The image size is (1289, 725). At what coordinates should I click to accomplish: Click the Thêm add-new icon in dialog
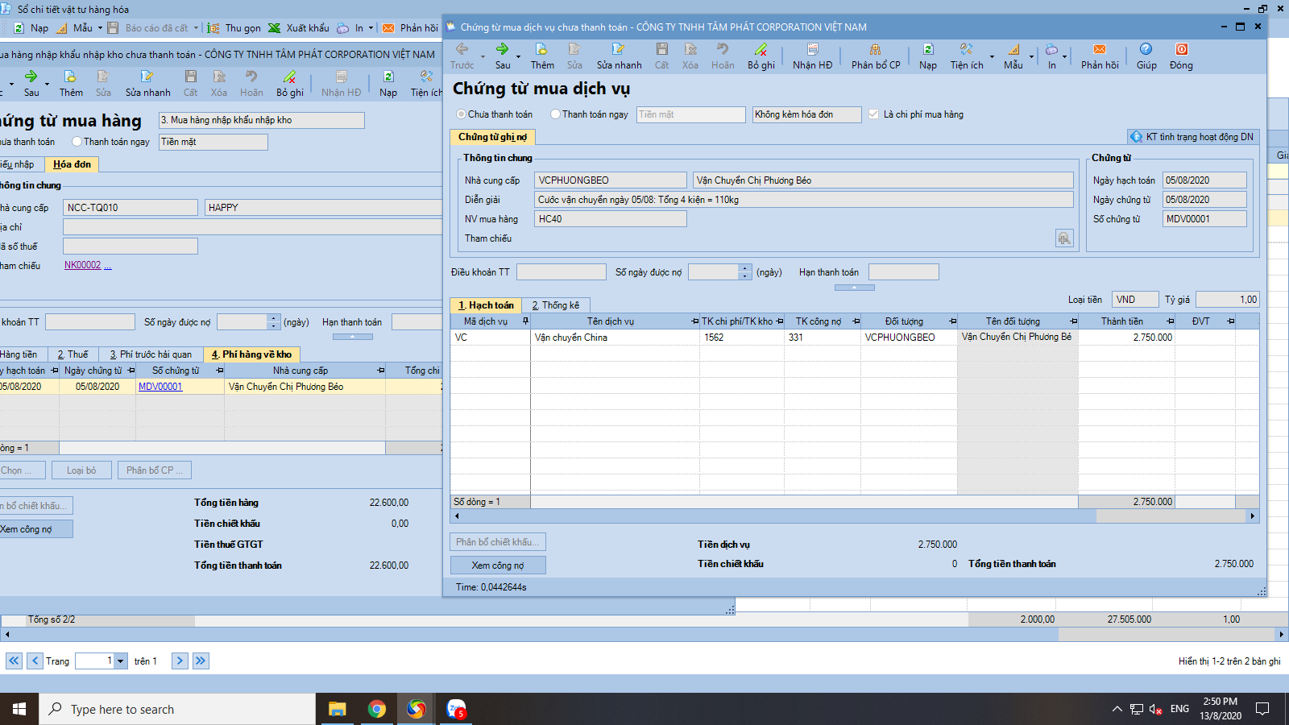pyautogui.click(x=541, y=50)
